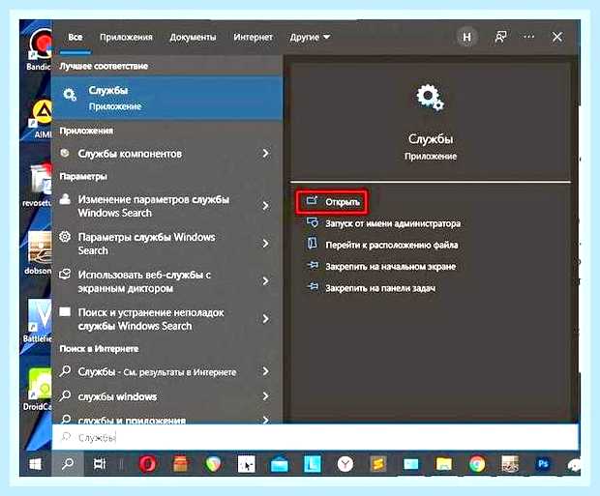Viewport: 600px width, 496px height.
Task: Open the three-dots options menu
Action: (528, 37)
